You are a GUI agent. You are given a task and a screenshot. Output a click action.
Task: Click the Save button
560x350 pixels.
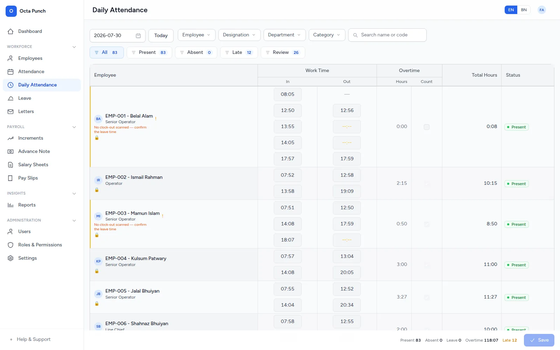(x=539, y=340)
